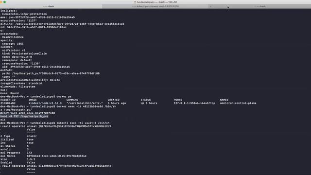The image size is (311, 175).
Task: Click the IMAGE column header
Action: coord(33,100)
